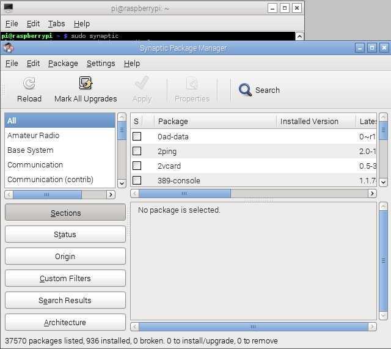Select the 2vcard package name

pyautogui.click(x=169, y=166)
